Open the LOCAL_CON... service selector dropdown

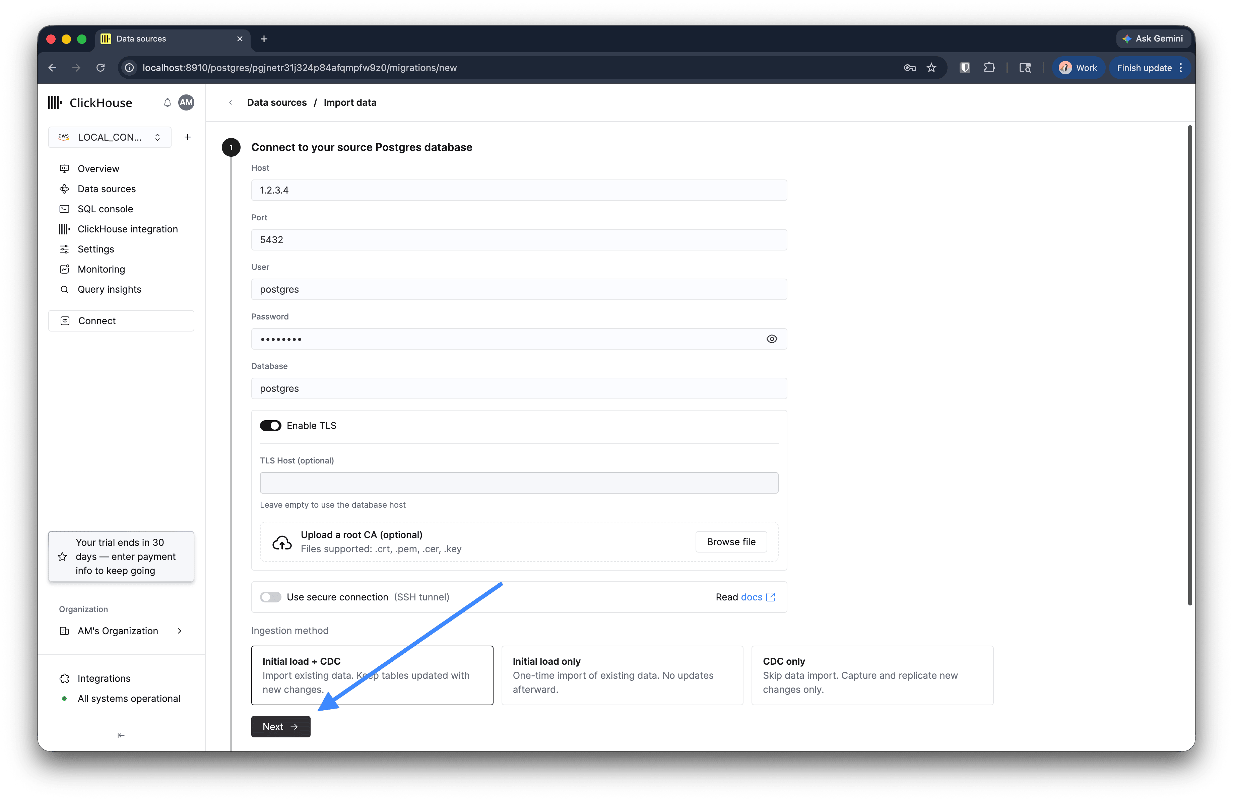[110, 137]
